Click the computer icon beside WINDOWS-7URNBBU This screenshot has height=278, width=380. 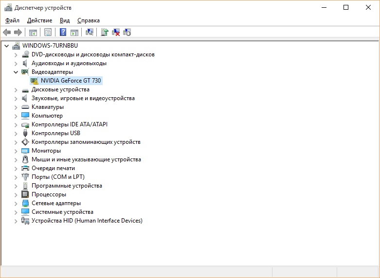tap(16, 46)
